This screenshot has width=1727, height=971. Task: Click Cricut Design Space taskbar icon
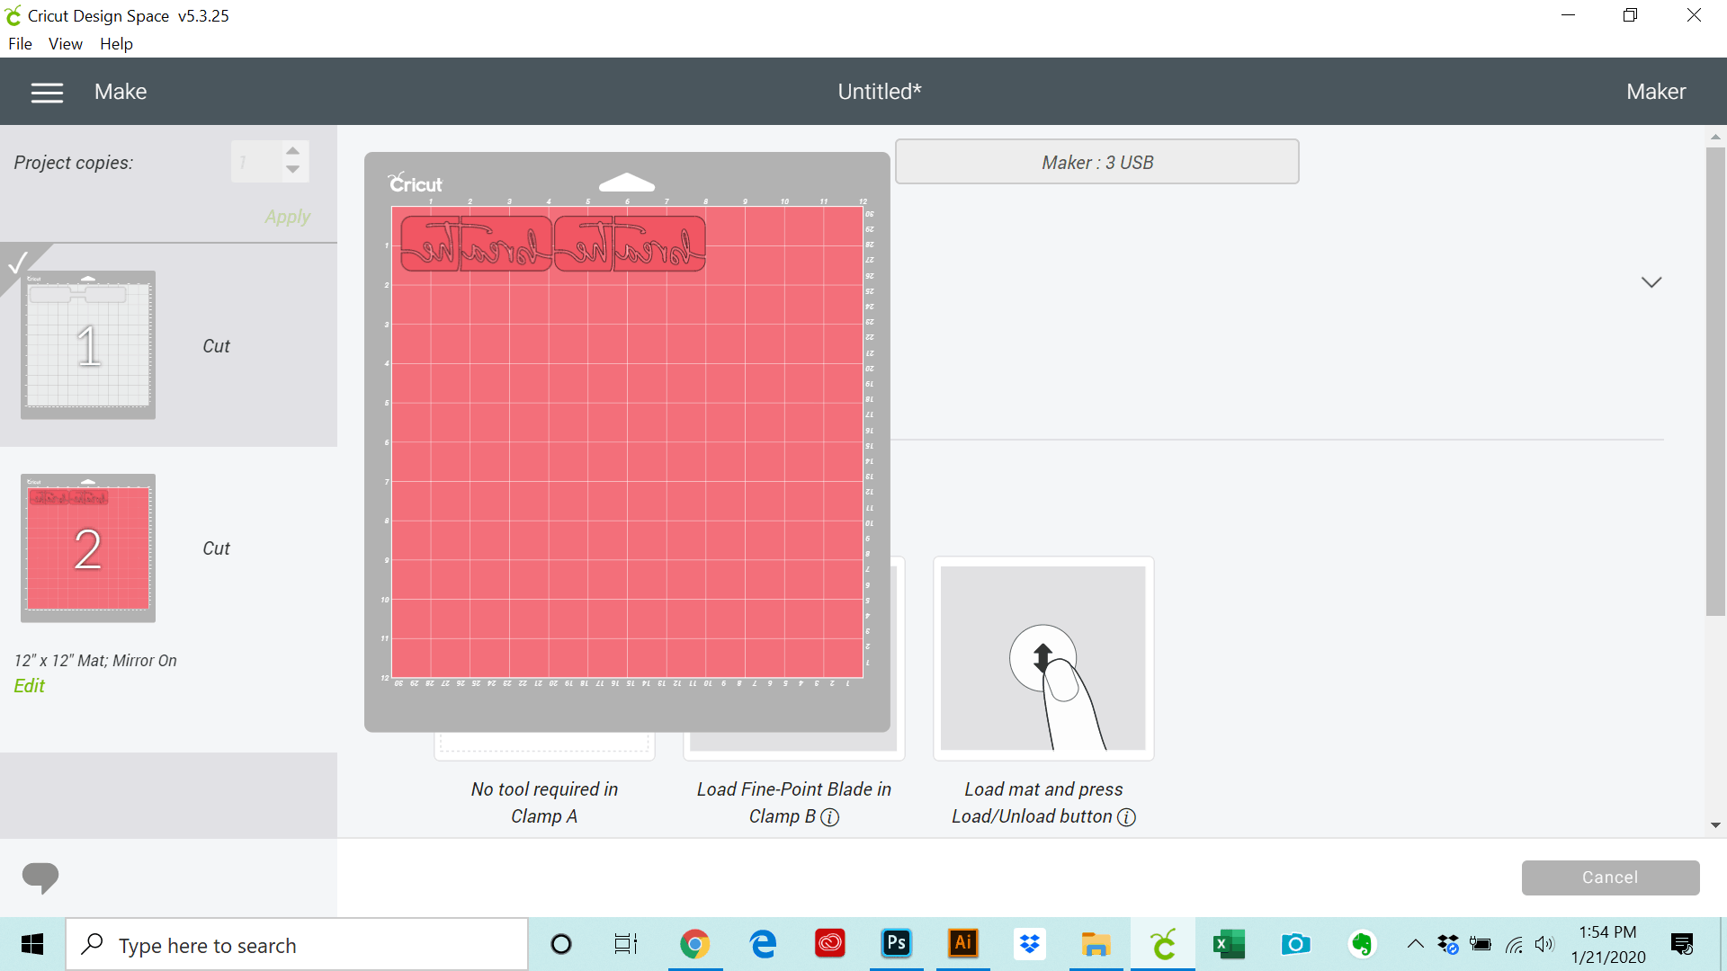tap(1163, 944)
